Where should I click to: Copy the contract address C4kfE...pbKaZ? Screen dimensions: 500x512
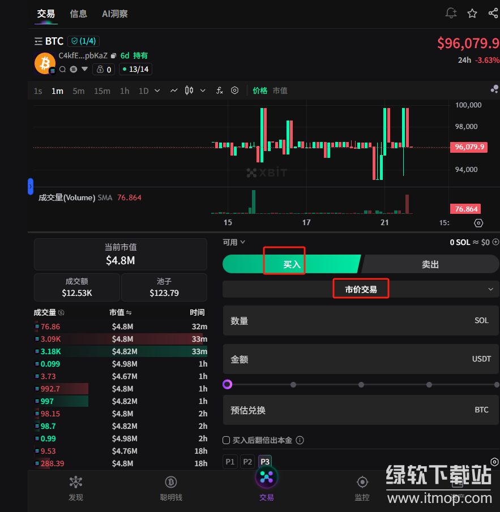[x=113, y=56]
